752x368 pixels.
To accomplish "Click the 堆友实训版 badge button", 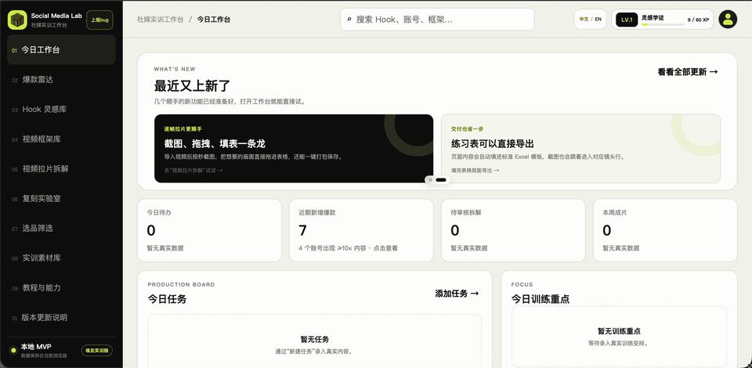I will tap(97, 350).
